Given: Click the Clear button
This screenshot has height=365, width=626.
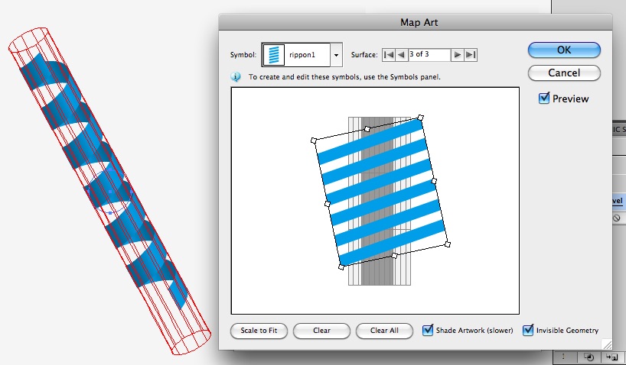Looking at the screenshot, I should pos(321,331).
